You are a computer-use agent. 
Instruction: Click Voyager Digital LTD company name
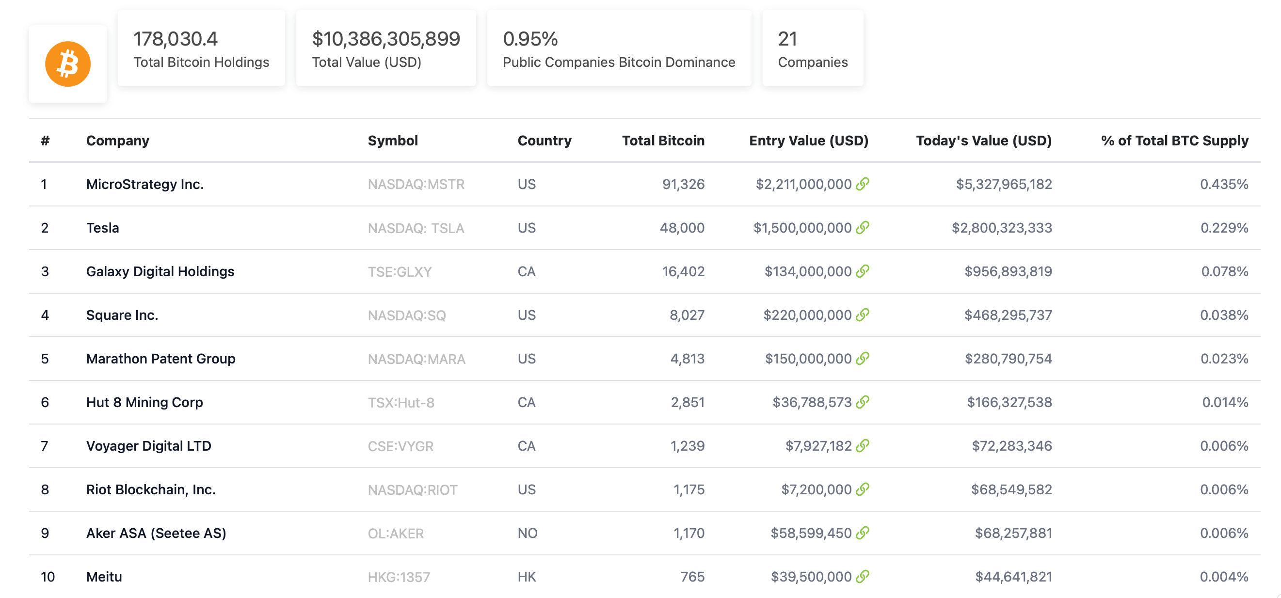(x=149, y=446)
